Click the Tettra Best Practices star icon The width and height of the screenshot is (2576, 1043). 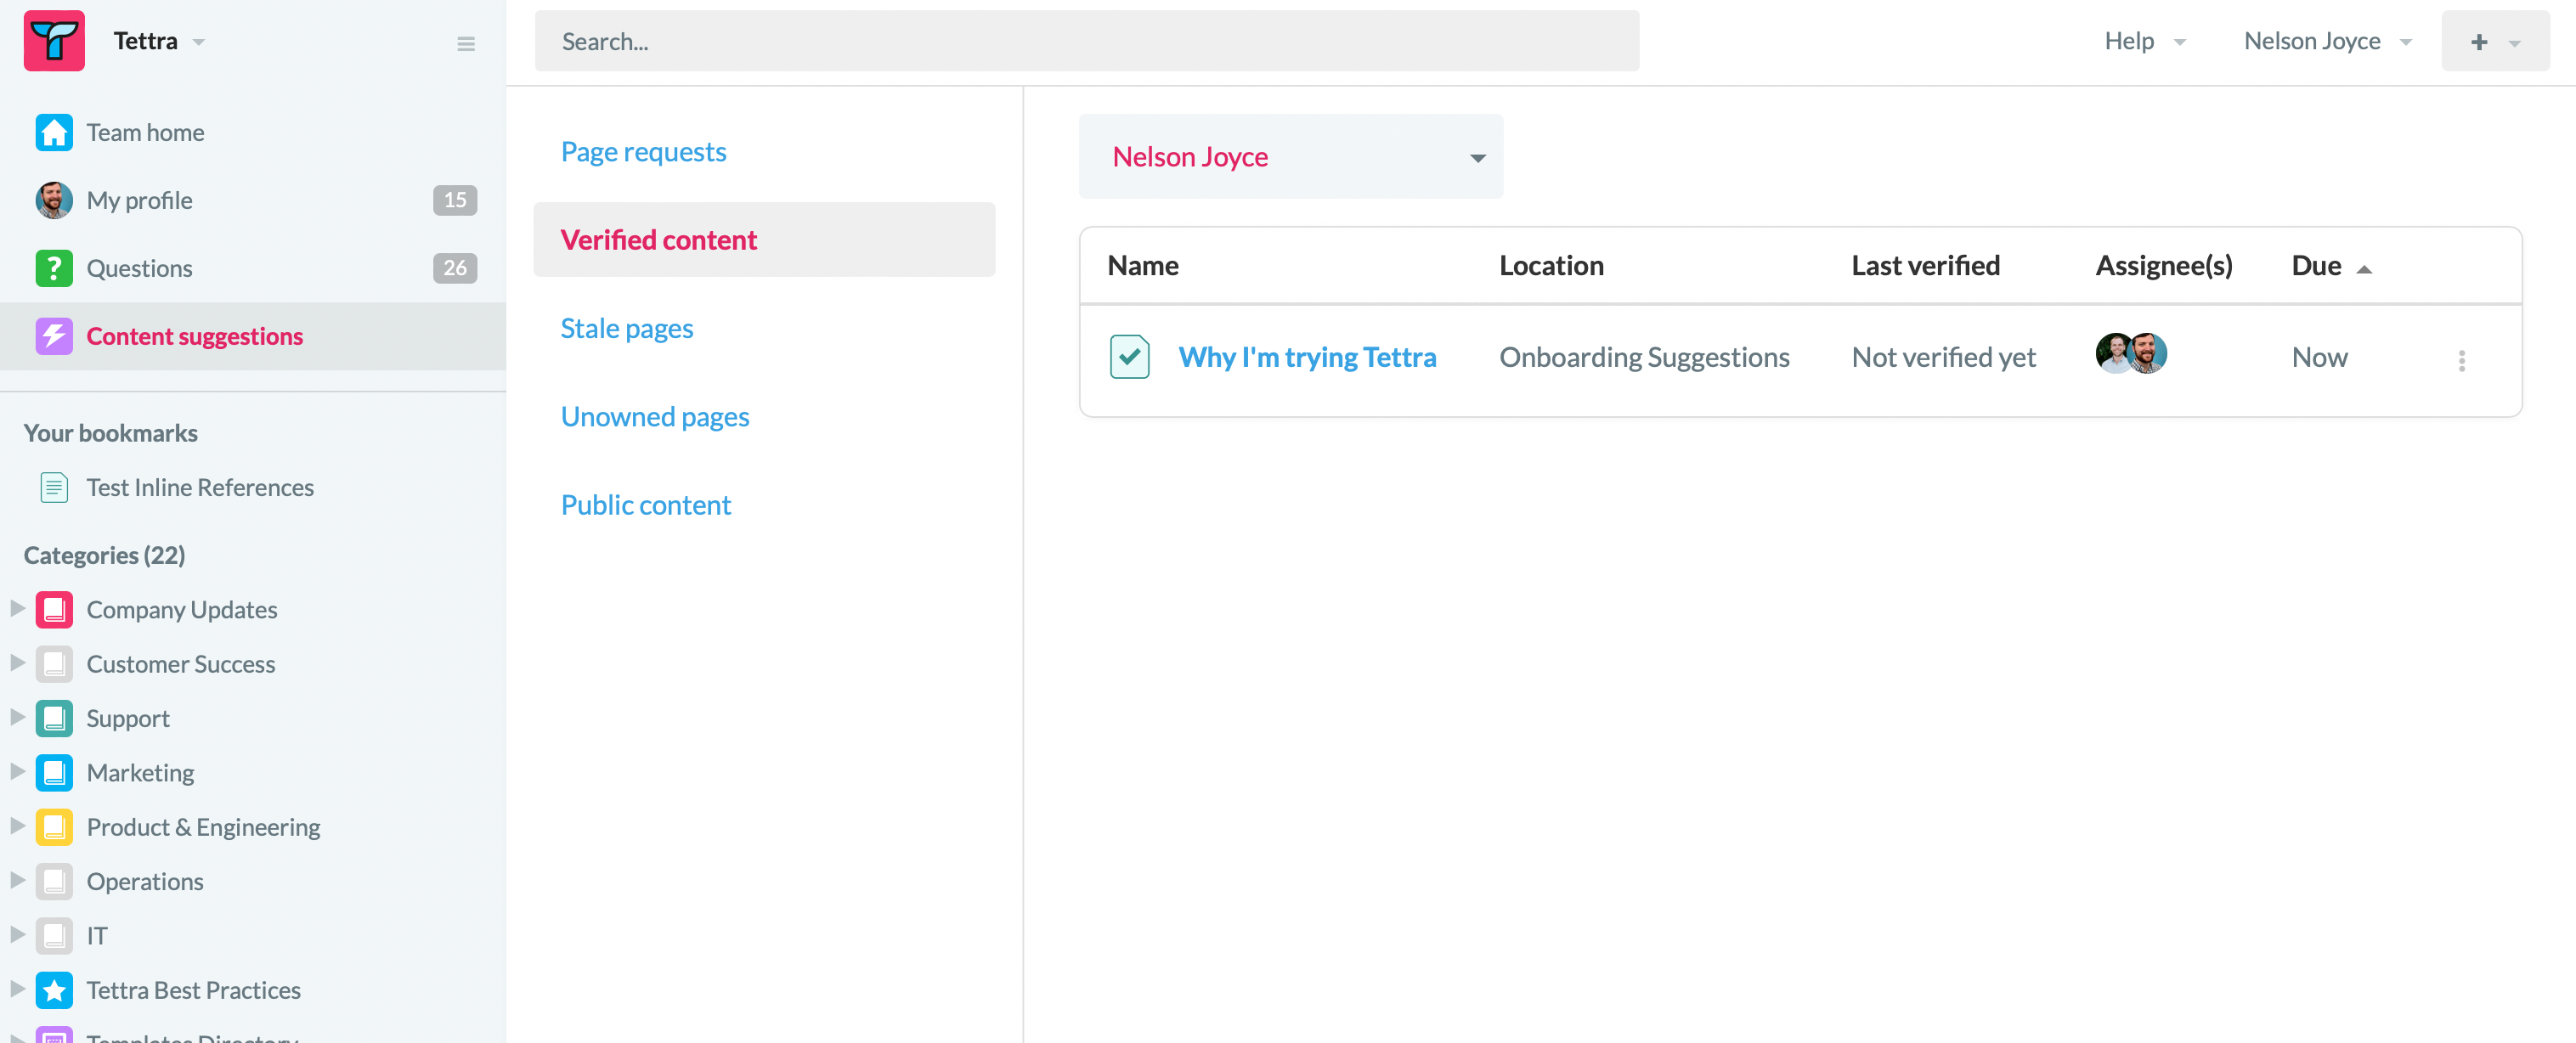coord(54,990)
